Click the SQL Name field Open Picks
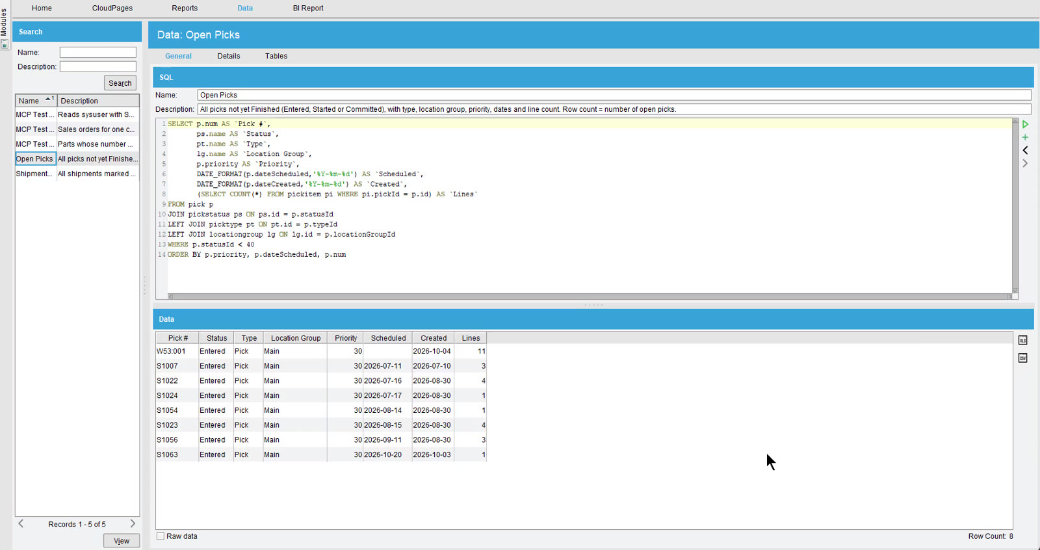The width and height of the screenshot is (1040, 550). click(x=614, y=95)
